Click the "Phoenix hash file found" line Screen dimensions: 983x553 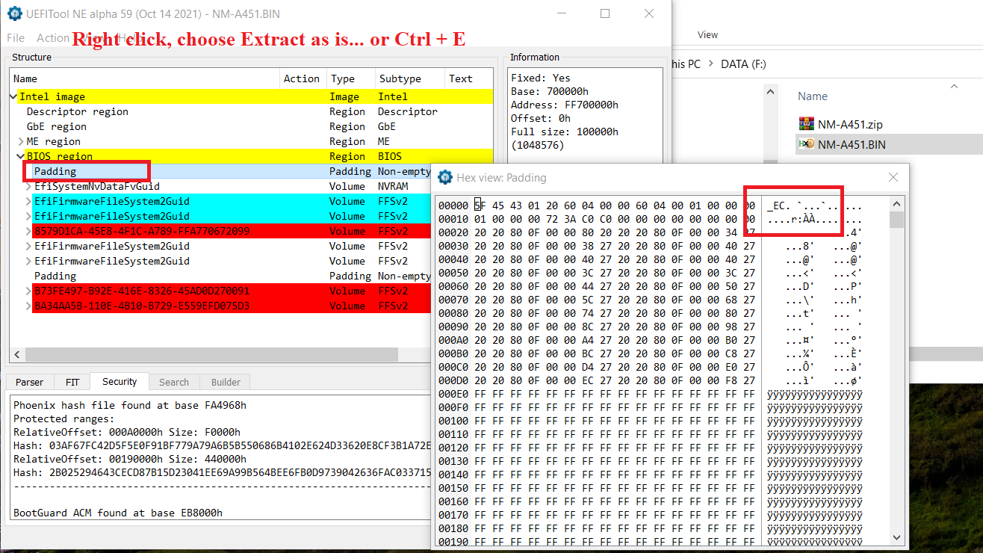pos(130,406)
